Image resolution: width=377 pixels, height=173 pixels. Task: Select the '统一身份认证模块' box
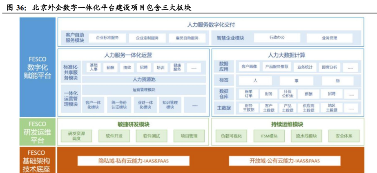coord(119,105)
